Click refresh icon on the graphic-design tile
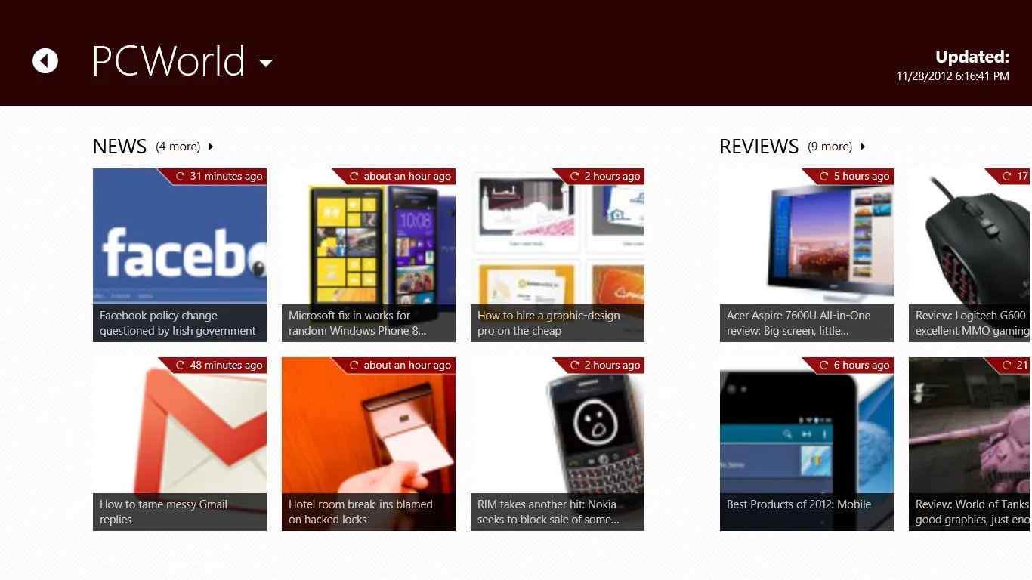Image resolution: width=1032 pixels, height=580 pixels. click(574, 177)
